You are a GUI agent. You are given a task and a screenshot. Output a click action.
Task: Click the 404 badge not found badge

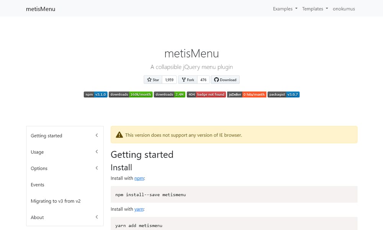(x=206, y=94)
